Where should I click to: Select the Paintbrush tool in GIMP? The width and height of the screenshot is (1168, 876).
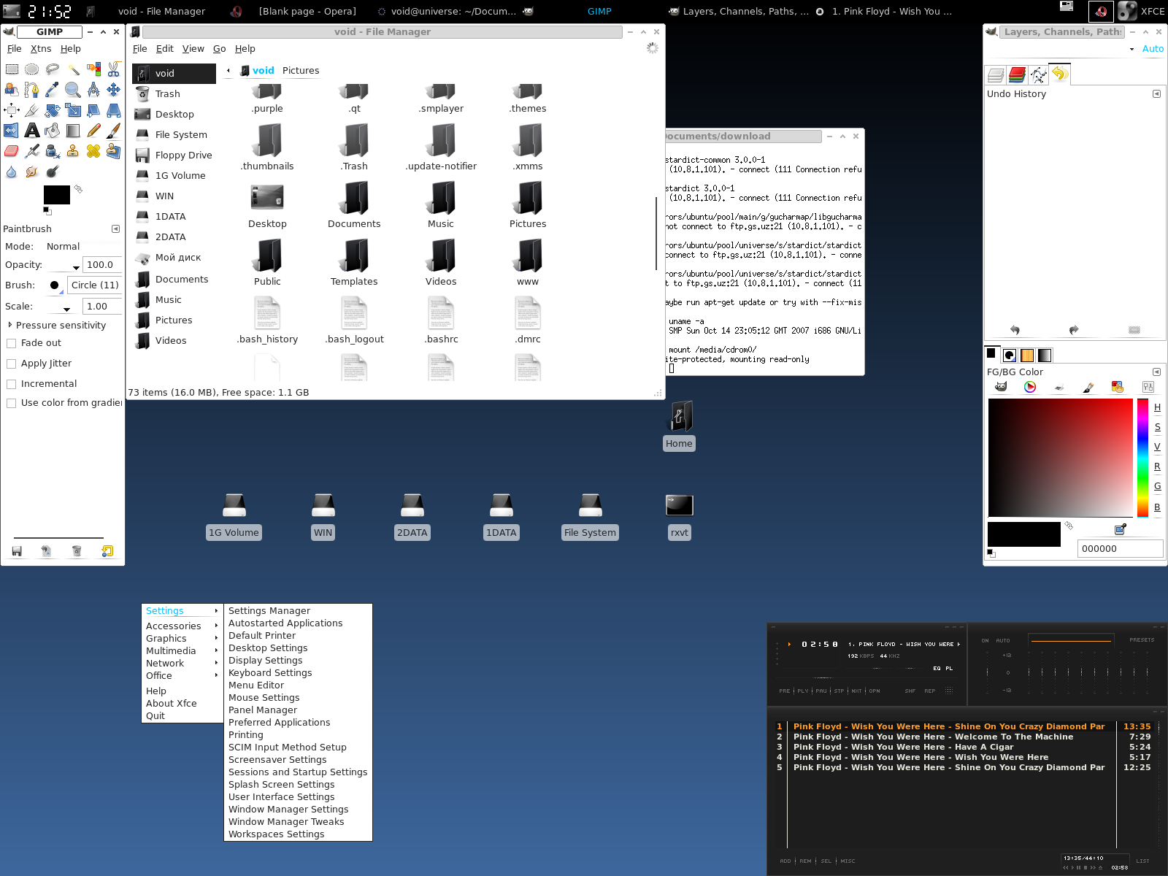pyautogui.click(x=114, y=131)
